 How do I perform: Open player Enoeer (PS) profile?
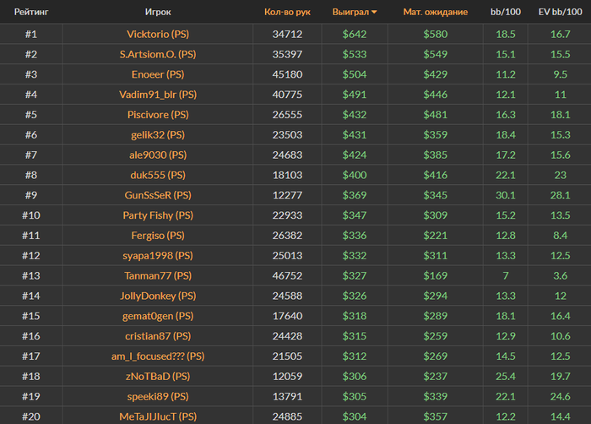(x=158, y=74)
